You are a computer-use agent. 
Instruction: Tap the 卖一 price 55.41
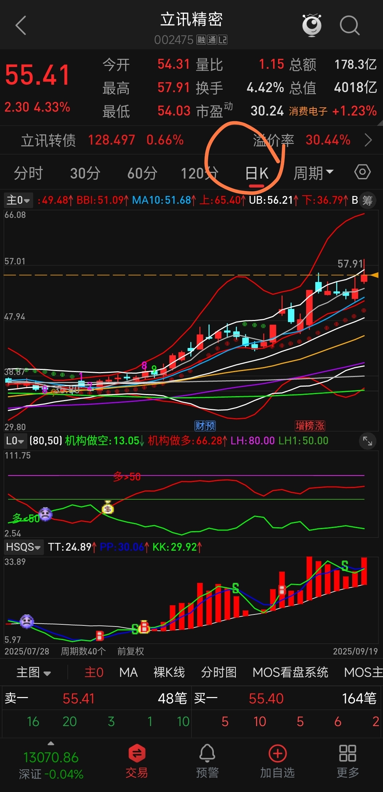point(79,698)
